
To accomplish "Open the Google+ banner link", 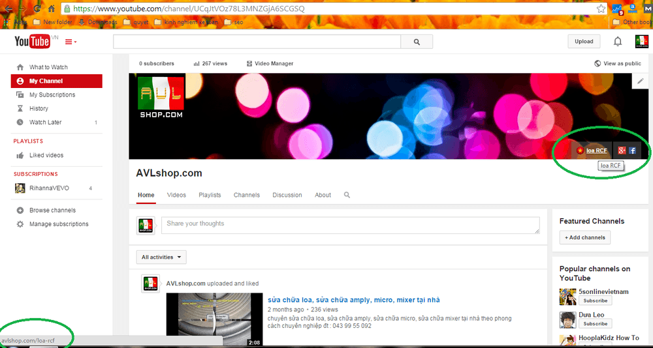I will point(622,151).
